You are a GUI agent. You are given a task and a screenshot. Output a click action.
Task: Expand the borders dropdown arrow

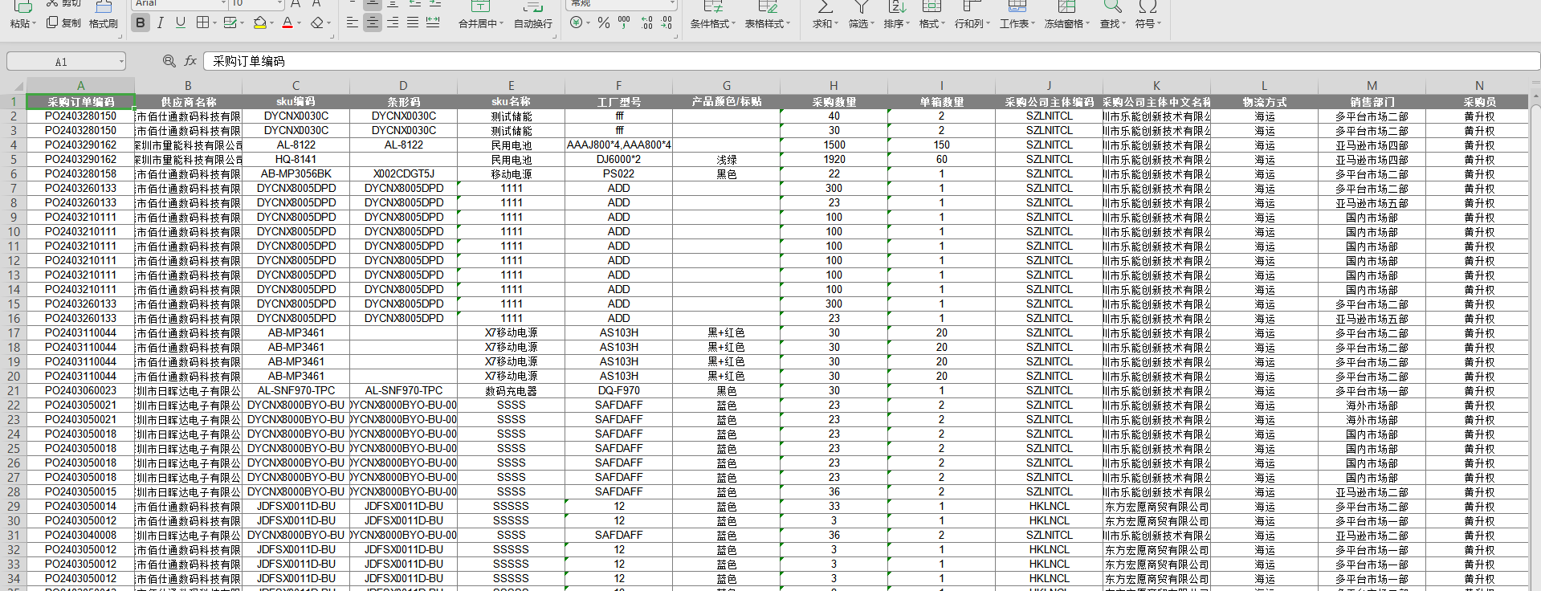(x=215, y=22)
